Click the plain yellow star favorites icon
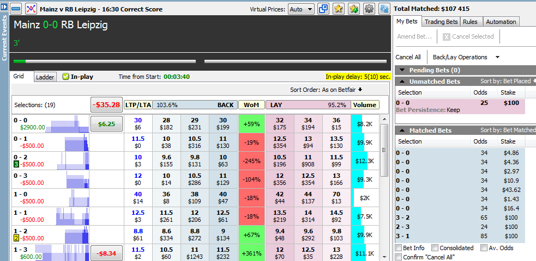Image resolution: width=536 pixels, height=261 pixels. tap(339, 9)
